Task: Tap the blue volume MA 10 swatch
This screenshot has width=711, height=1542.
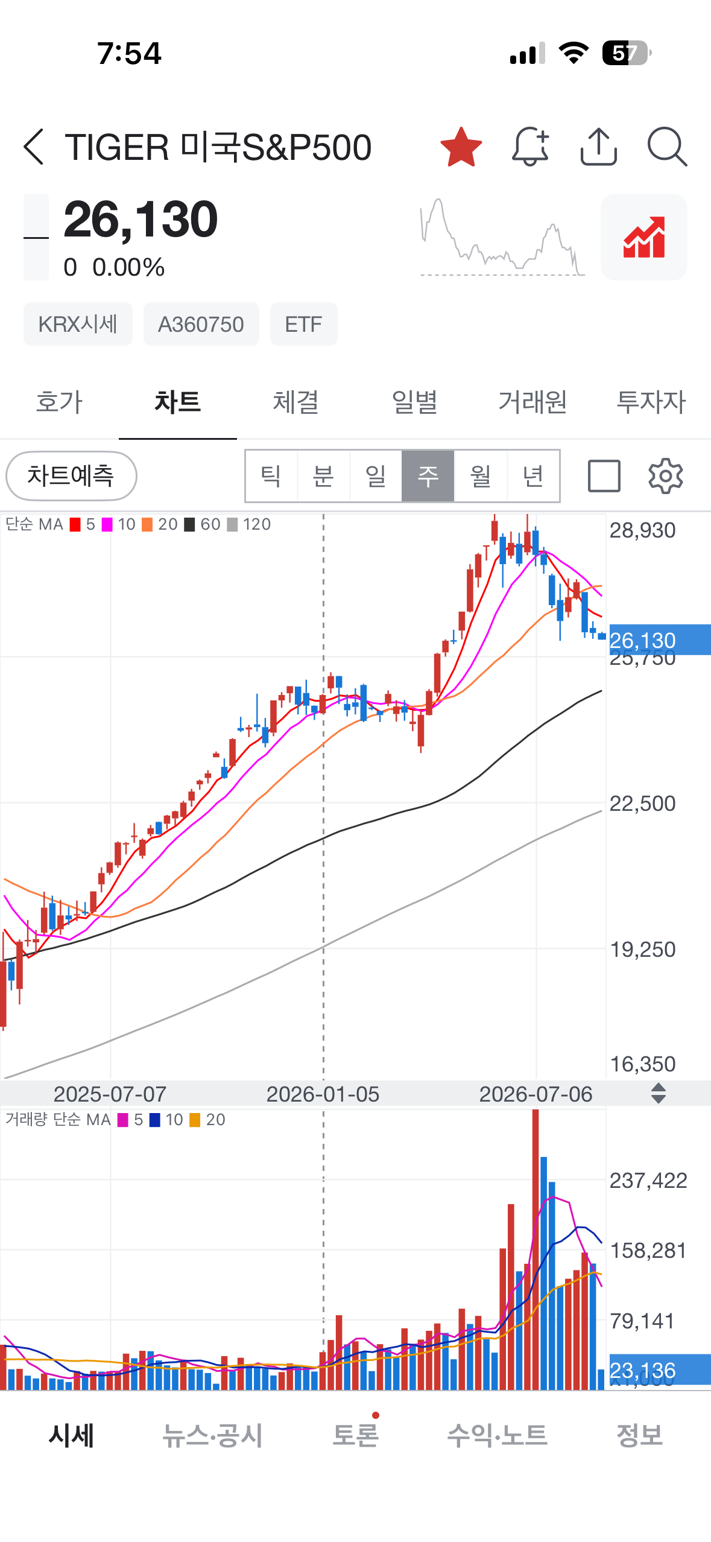Action: [155, 1120]
